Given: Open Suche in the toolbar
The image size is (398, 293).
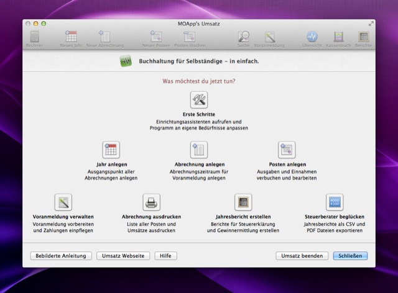Looking at the screenshot, I should coord(244,38).
